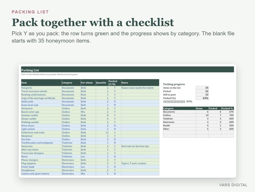
Task: Click the 'Notes' column header
Action: coord(140,83)
